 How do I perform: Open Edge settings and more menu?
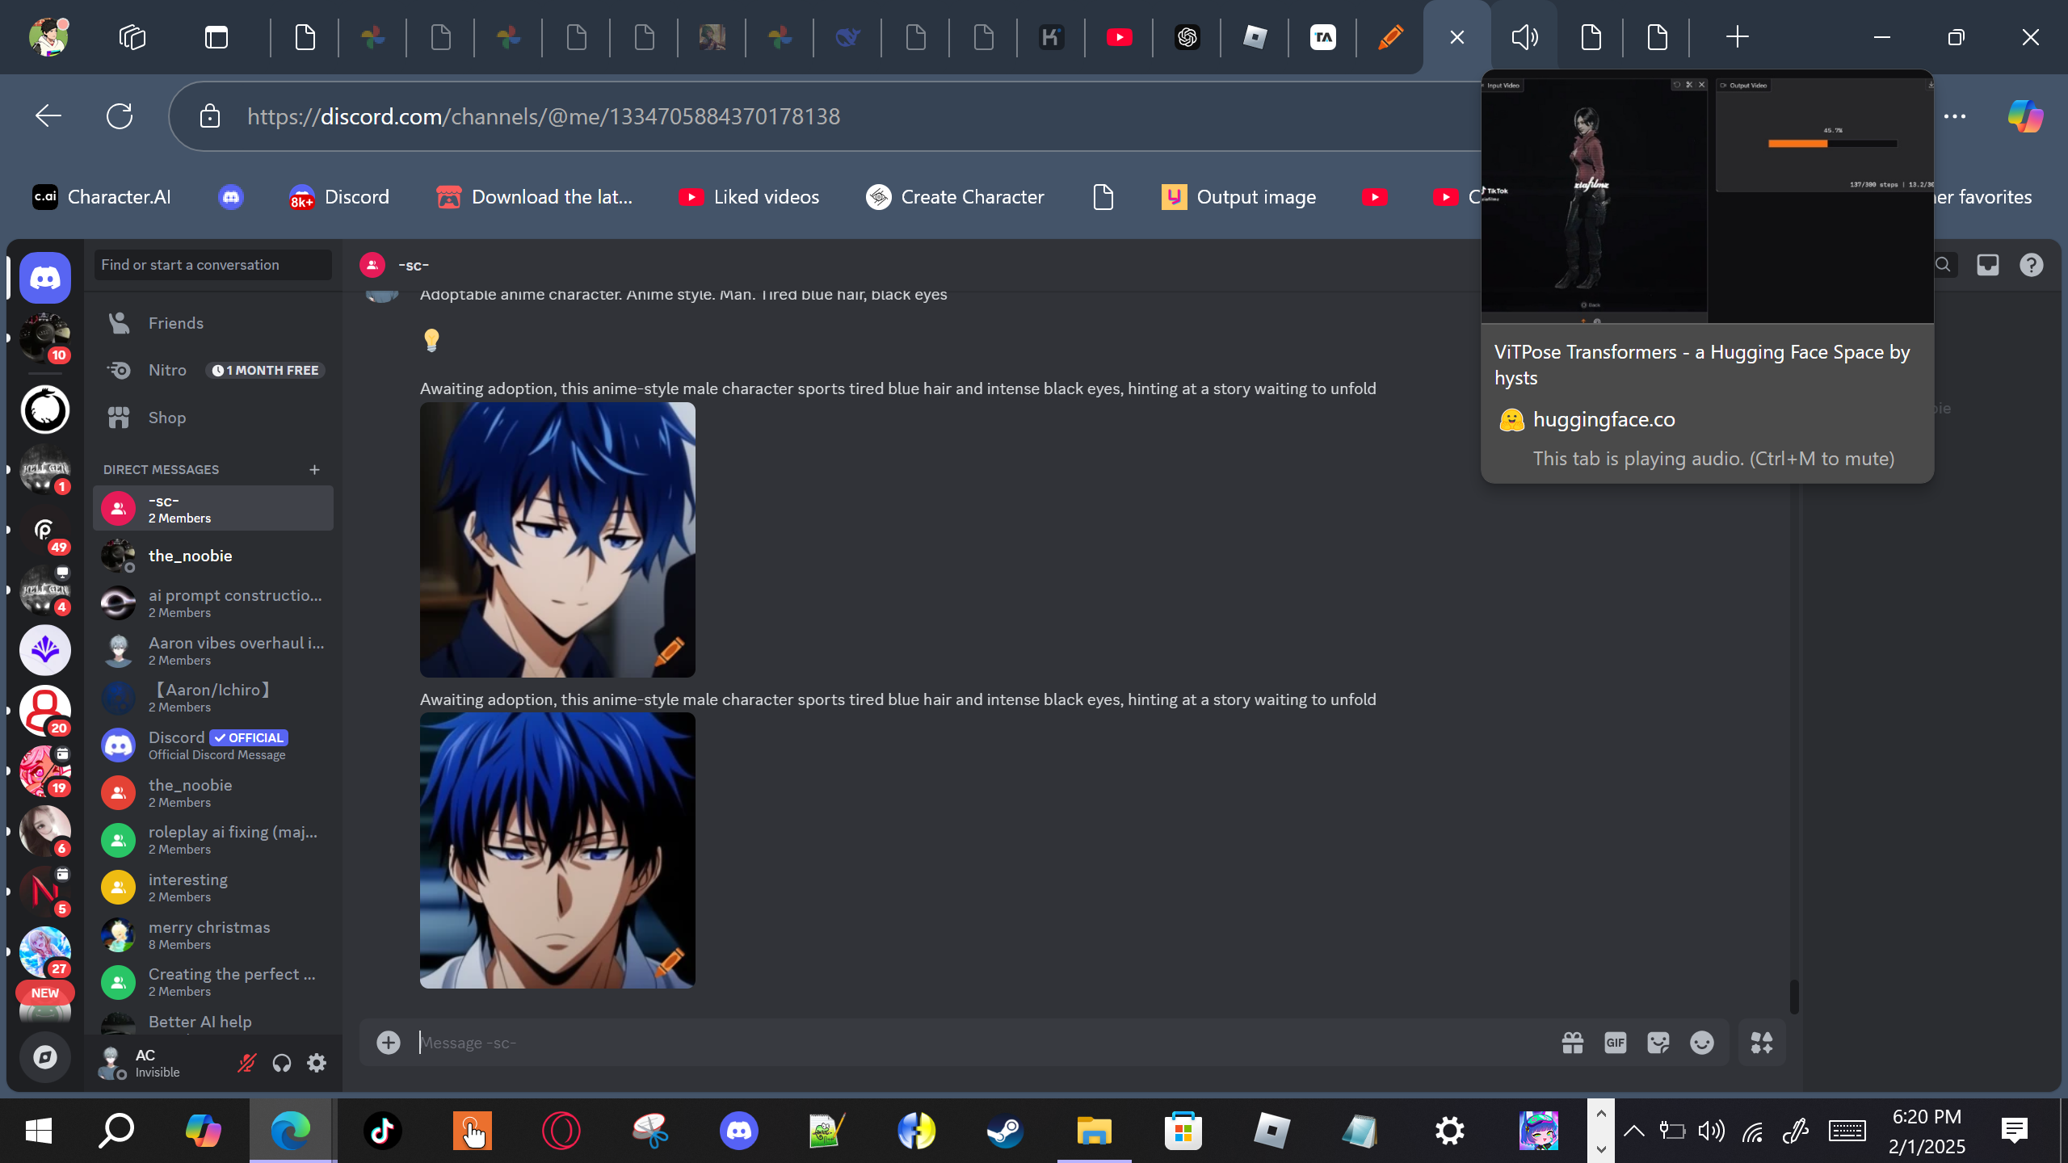pyautogui.click(x=1955, y=116)
